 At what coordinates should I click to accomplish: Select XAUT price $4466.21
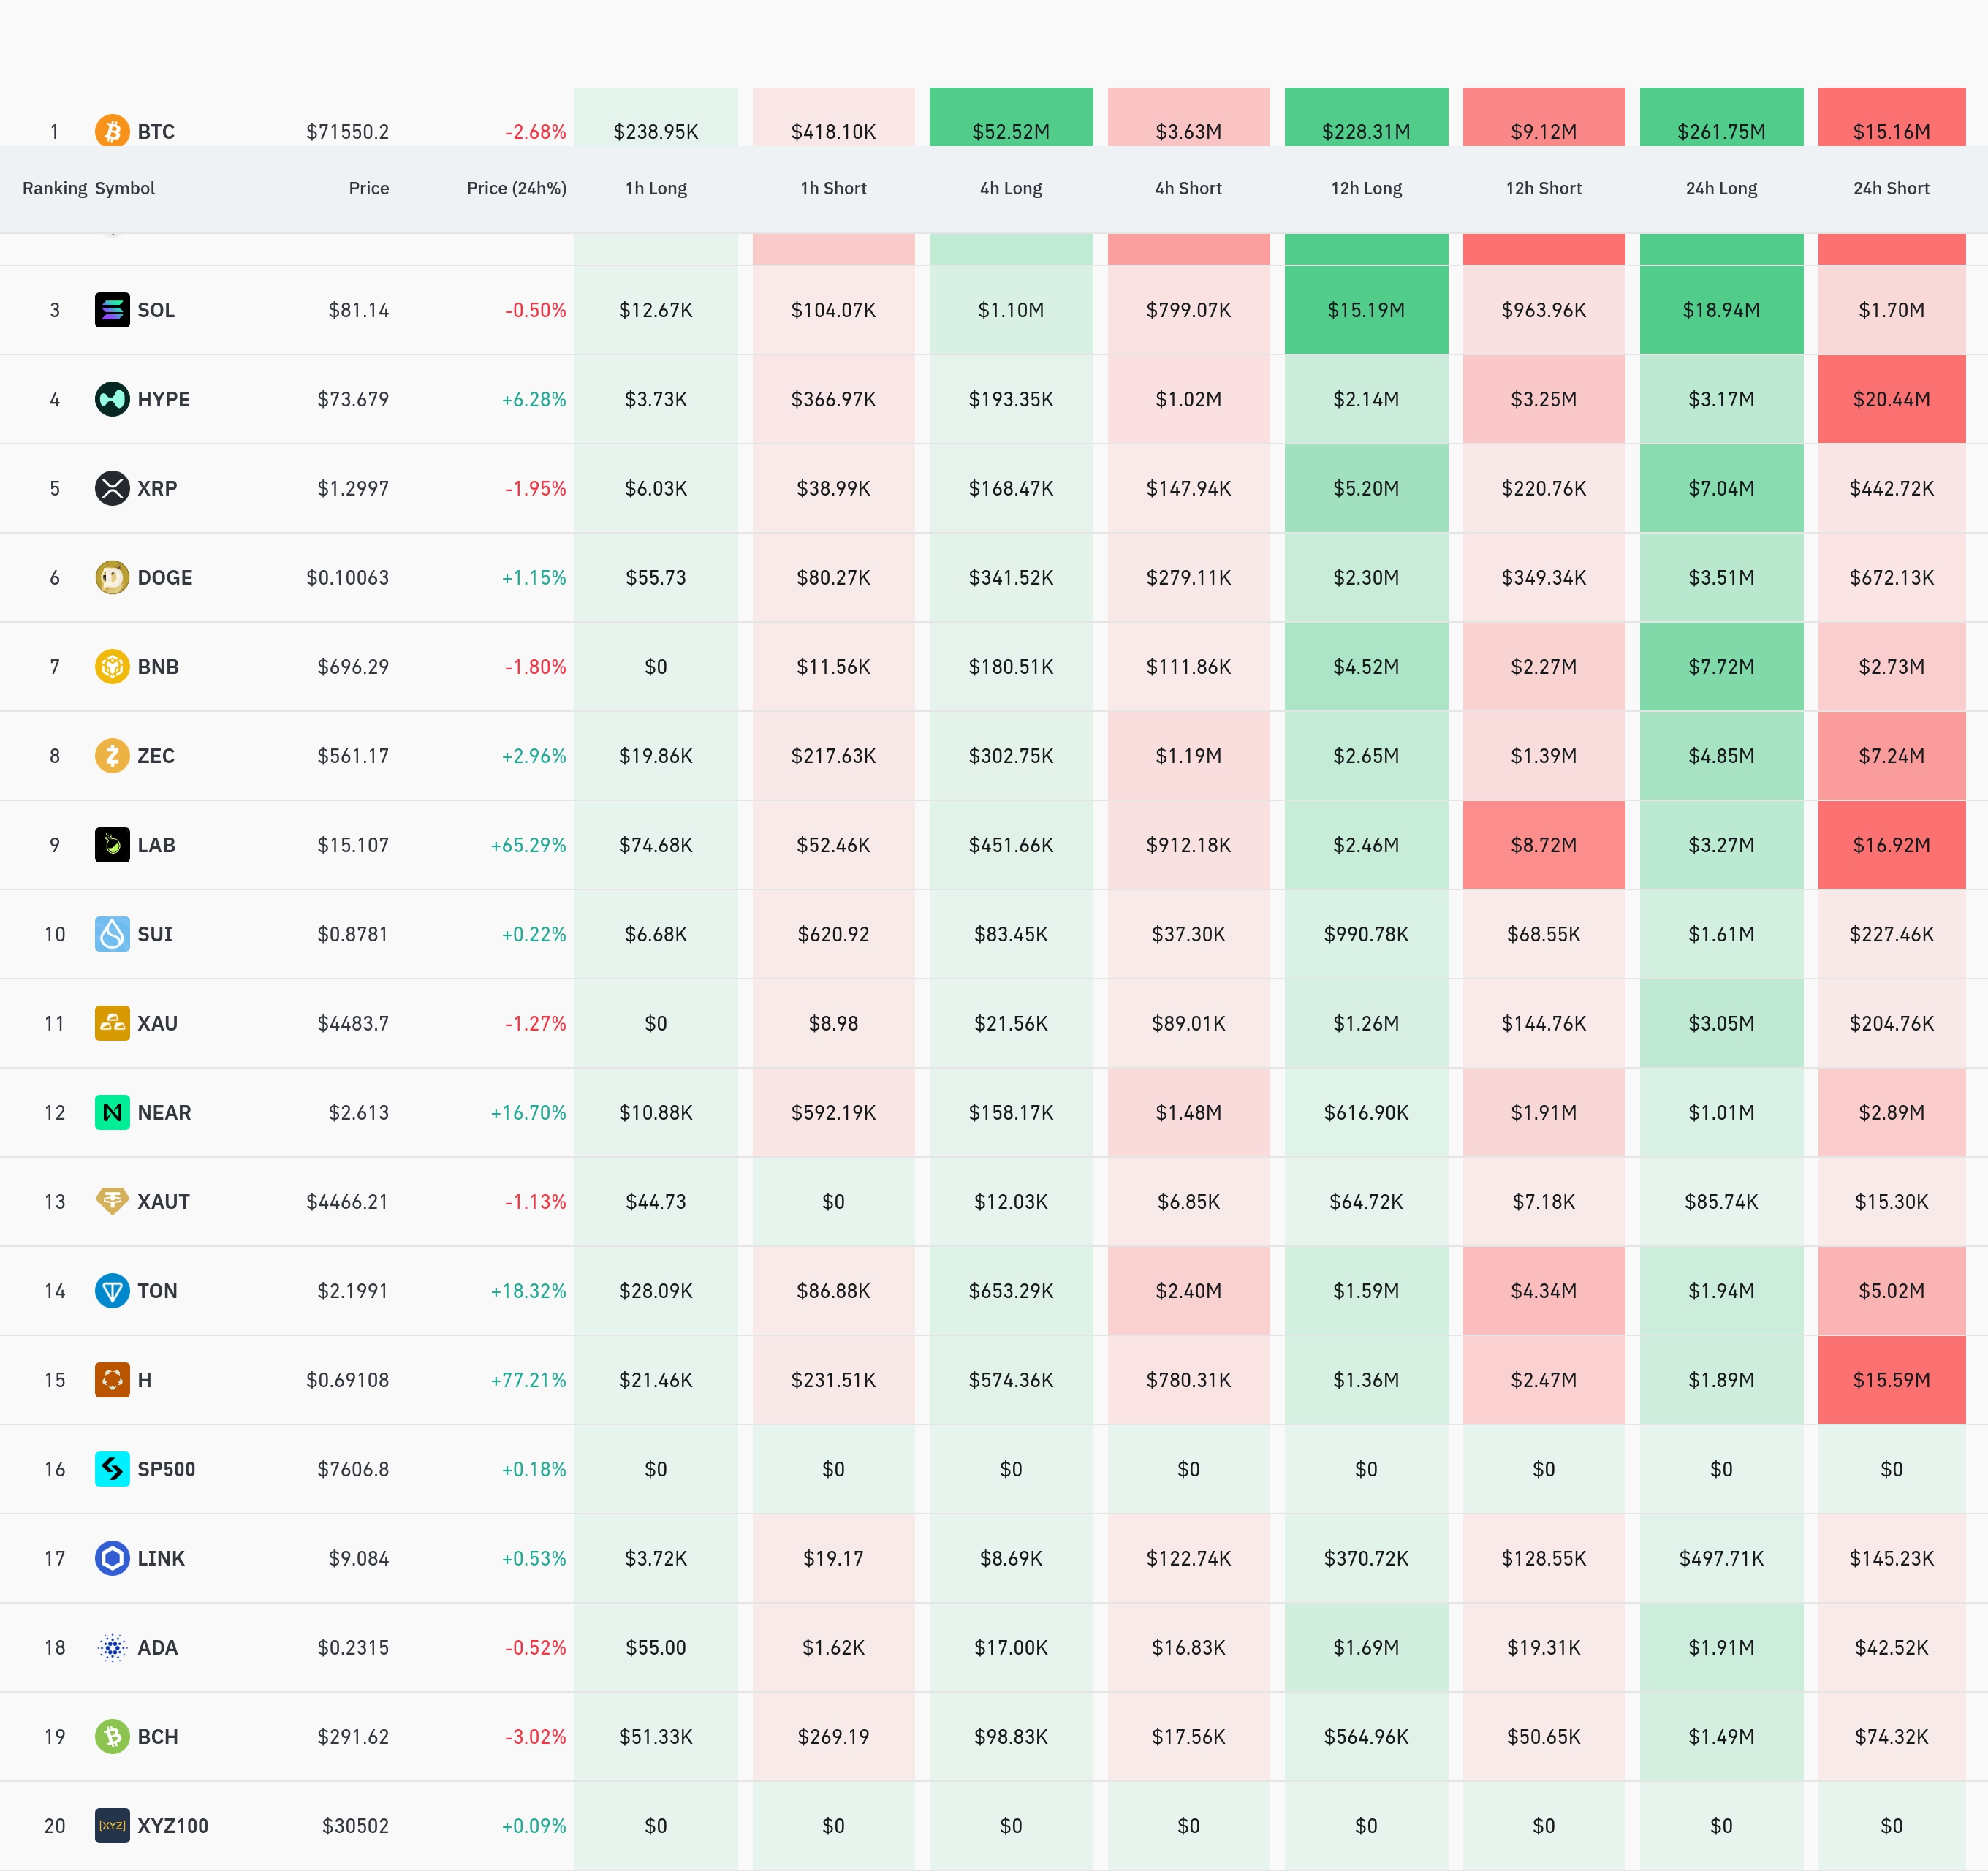(x=347, y=1201)
